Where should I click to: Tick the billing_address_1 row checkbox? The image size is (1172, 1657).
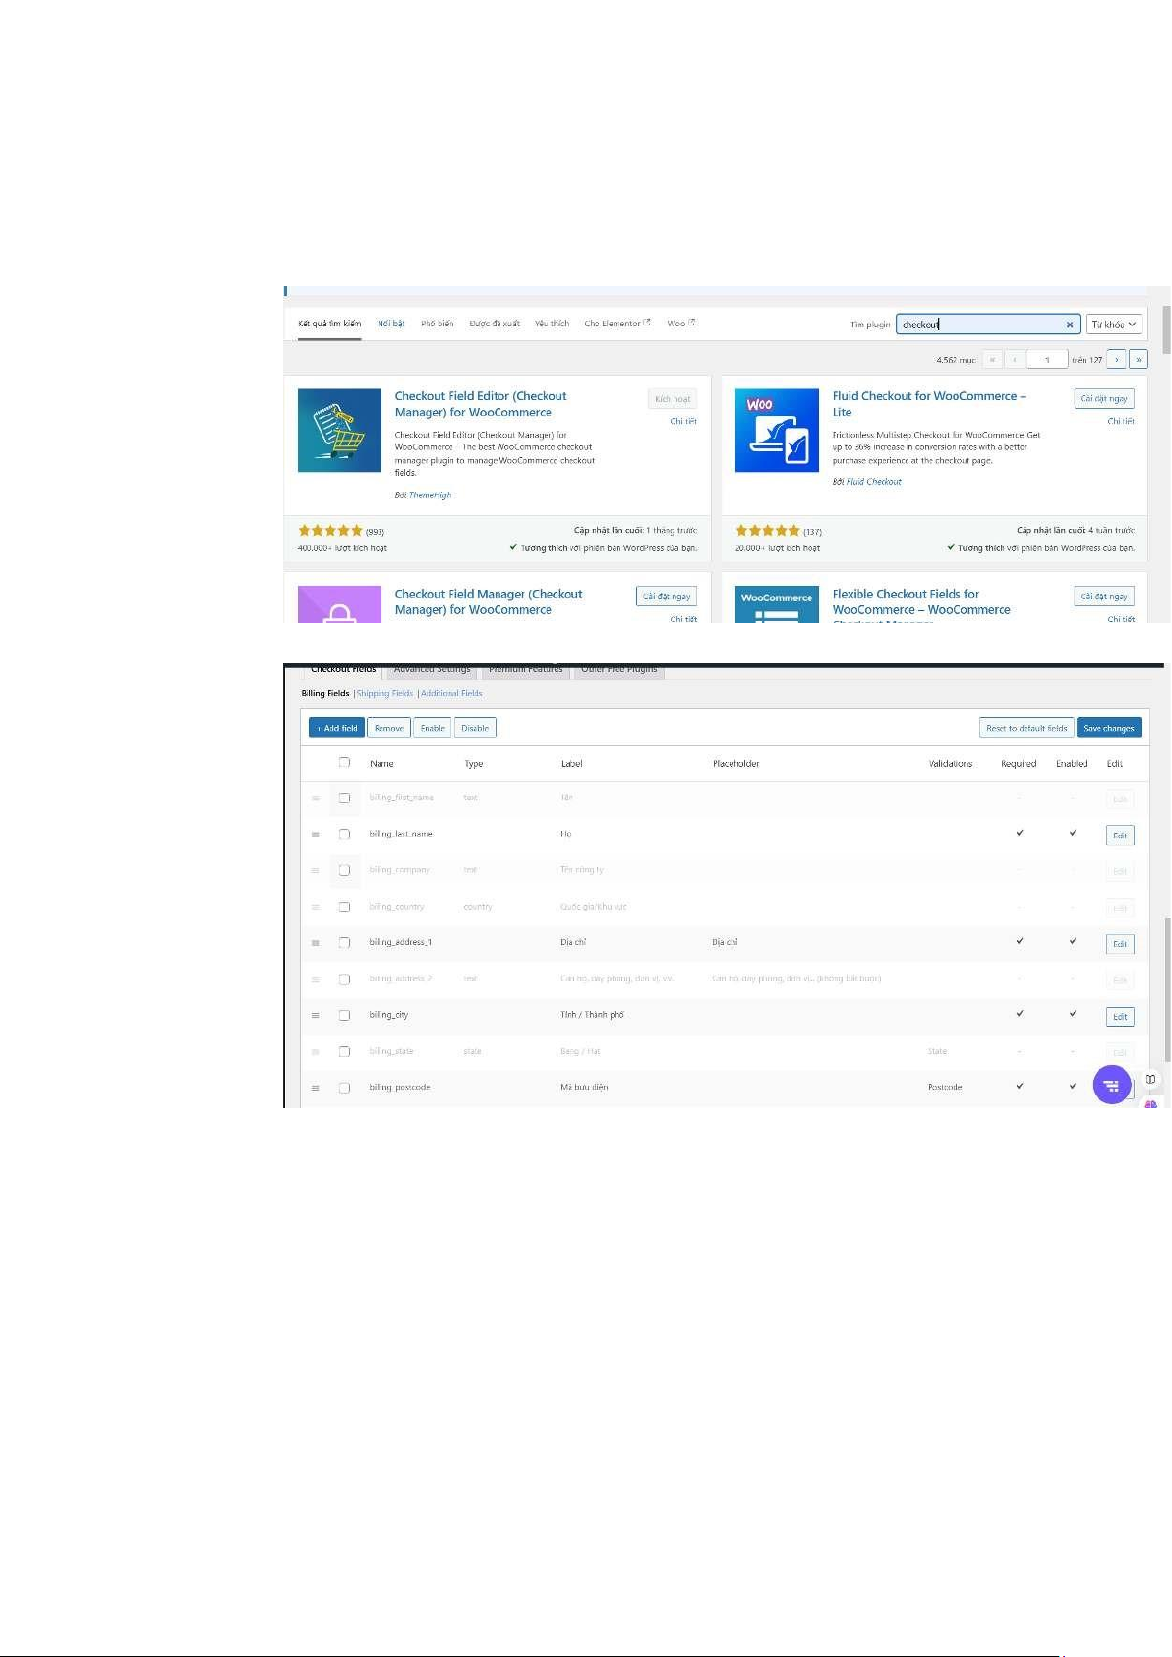[344, 942]
